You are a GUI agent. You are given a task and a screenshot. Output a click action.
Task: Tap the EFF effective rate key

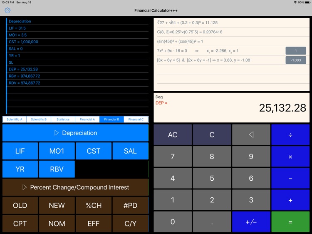(x=94, y=224)
